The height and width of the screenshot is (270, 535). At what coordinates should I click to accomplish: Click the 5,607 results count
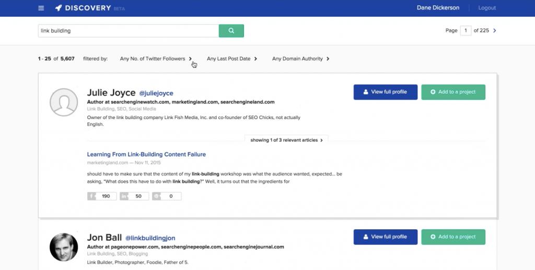point(67,58)
